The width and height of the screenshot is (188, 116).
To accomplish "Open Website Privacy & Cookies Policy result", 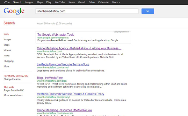I will pos(70,94).
